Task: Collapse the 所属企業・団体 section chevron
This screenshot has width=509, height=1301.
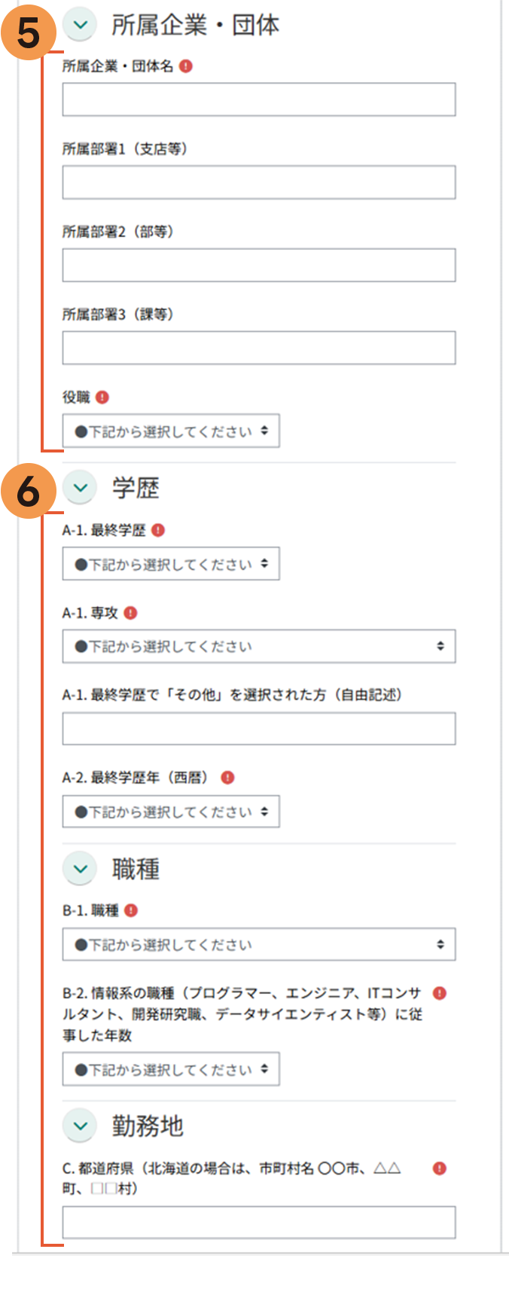Action: pyautogui.click(x=80, y=25)
